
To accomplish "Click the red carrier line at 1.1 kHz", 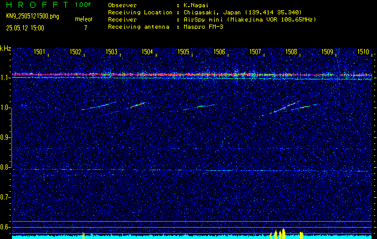I will (x=192, y=75).
